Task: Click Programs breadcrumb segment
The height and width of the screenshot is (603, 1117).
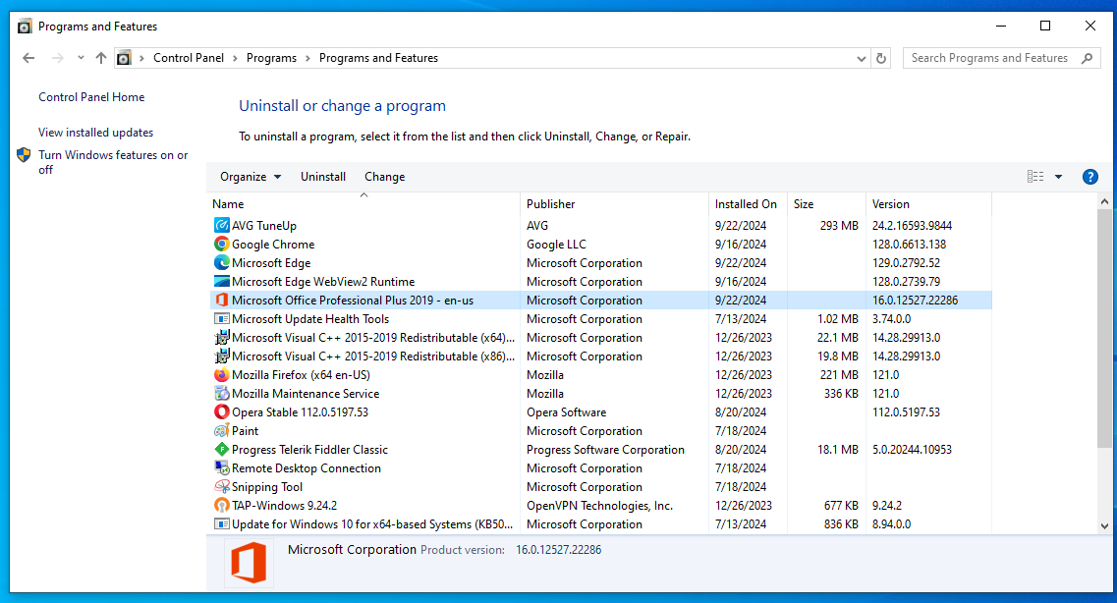Action: tap(271, 58)
